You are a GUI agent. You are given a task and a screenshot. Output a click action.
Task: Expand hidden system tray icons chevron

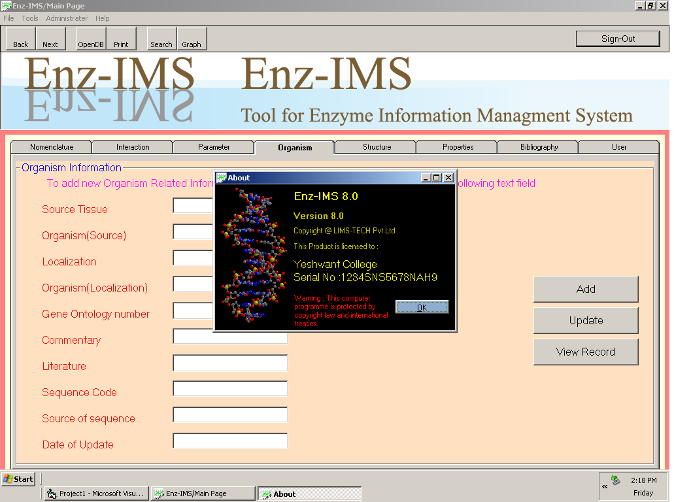click(x=605, y=486)
